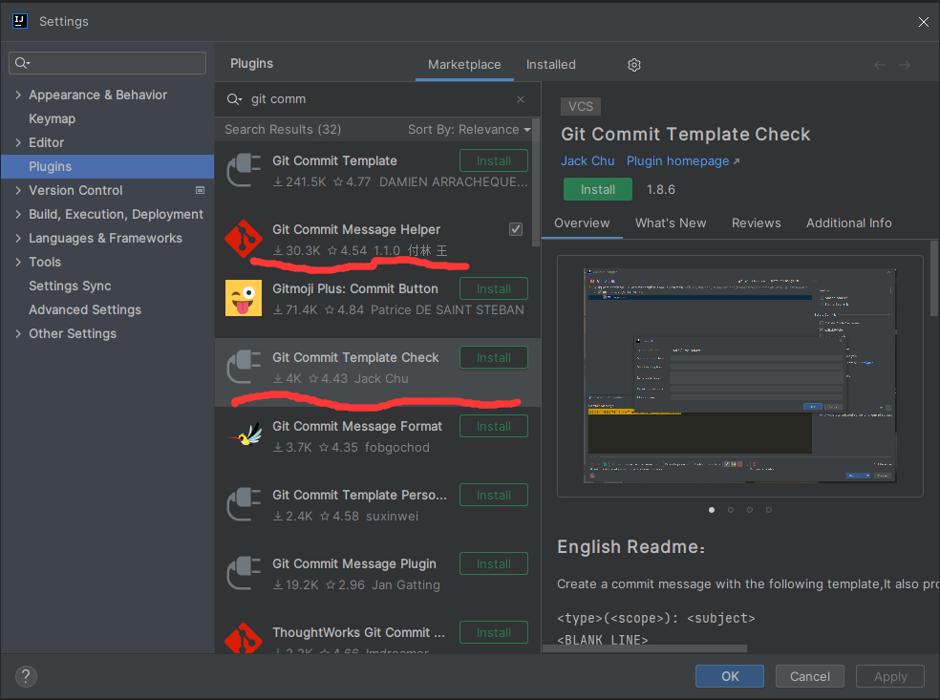Click the Cancel button
Image resolution: width=940 pixels, height=700 pixels.
[x=810, y=677]
